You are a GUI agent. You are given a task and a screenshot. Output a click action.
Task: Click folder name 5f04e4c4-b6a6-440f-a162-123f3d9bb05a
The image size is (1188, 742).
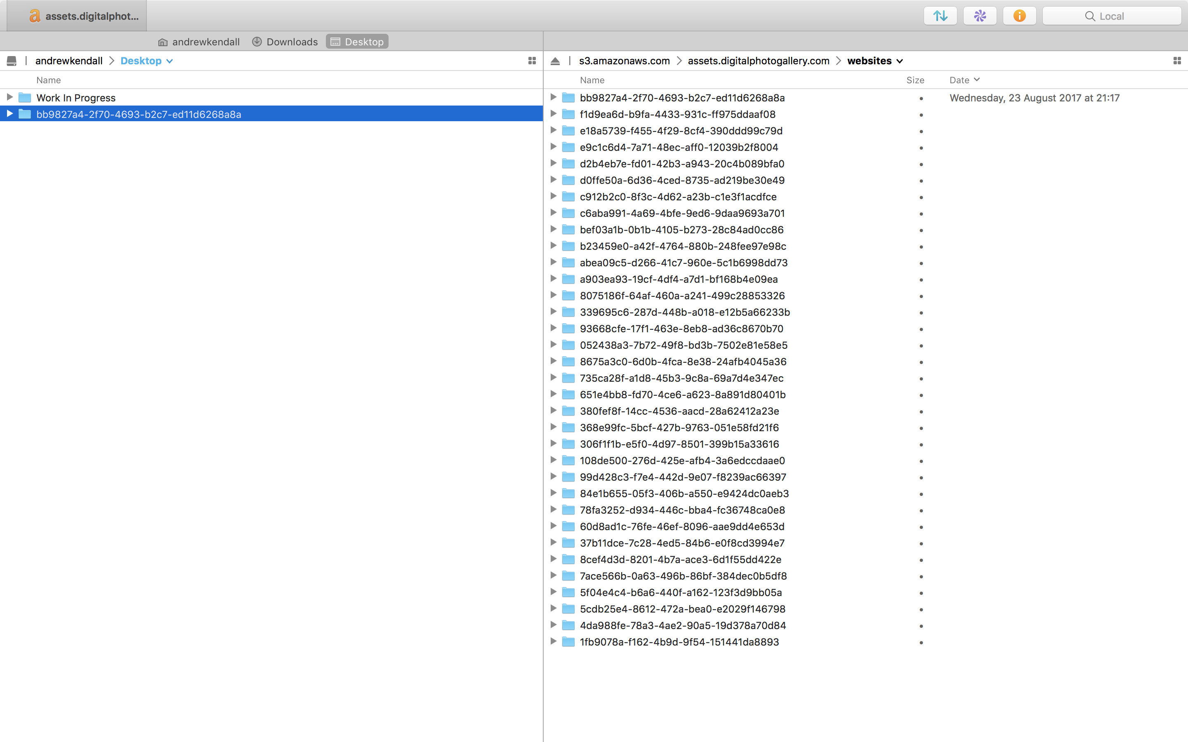[x=681, y=592]
